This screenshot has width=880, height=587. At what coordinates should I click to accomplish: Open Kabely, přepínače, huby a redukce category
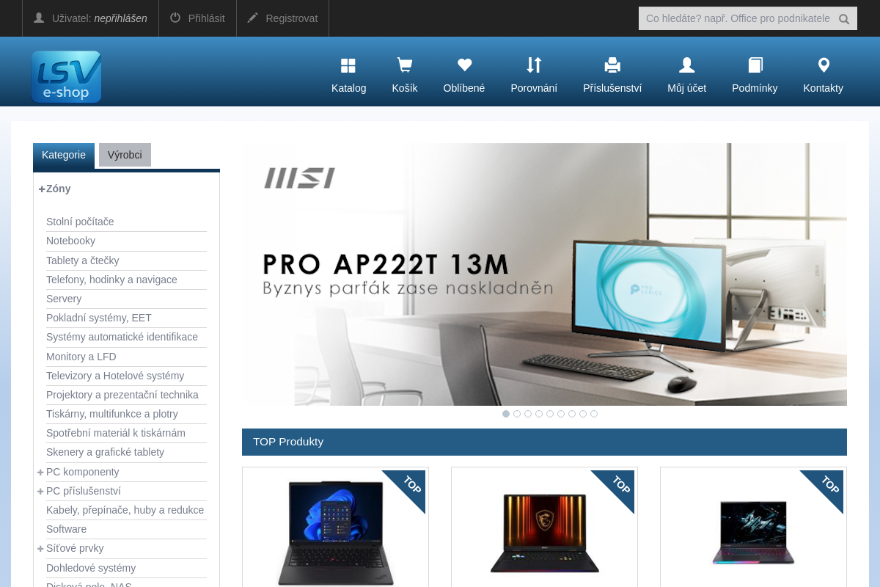click(x=125, y=510)
